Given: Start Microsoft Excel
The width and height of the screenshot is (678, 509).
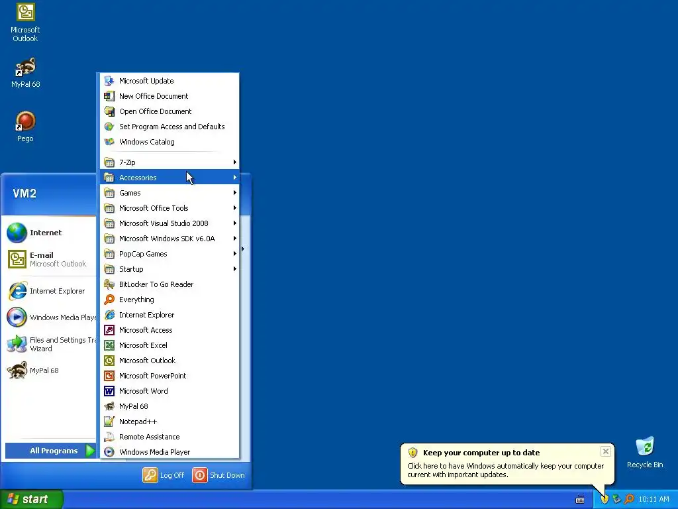Looking at the screenshot, I should pos(169,345).
